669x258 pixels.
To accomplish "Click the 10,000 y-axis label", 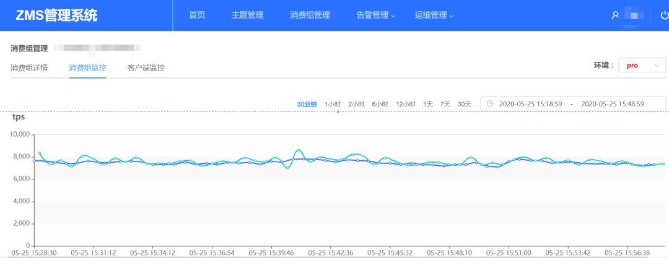I will coord(20,134).
